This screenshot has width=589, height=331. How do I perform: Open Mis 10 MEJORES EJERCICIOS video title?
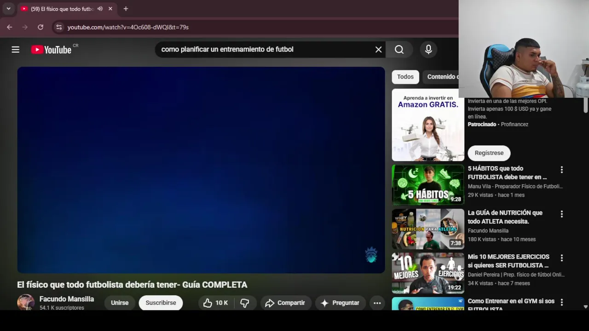508,261
